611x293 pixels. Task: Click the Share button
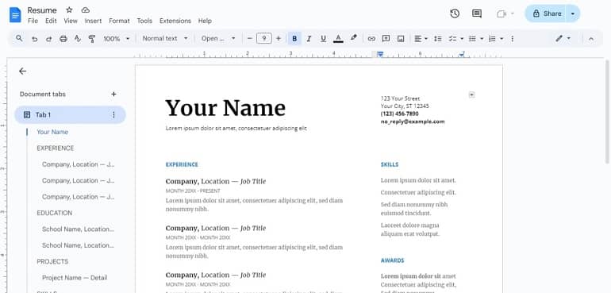[546, 13]
